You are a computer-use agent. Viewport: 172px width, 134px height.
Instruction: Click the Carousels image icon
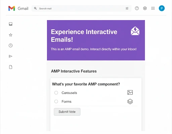[130, 93]
